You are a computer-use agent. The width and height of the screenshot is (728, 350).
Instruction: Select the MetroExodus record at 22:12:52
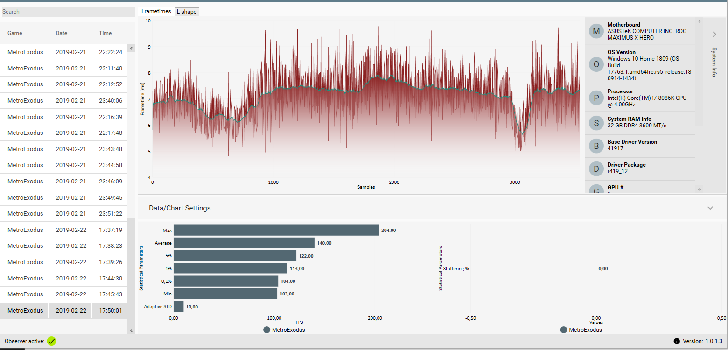pyautogui.click(x=64, y=84)
